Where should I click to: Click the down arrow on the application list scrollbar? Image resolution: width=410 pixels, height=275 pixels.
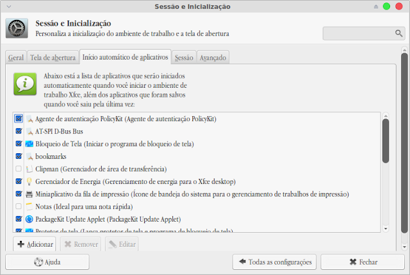click(x=386, y=229)
